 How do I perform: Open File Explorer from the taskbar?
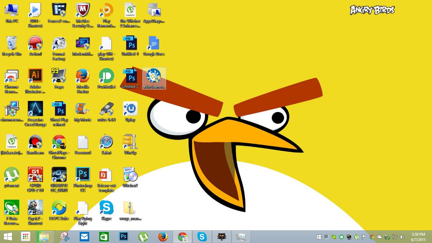[44, 237]
